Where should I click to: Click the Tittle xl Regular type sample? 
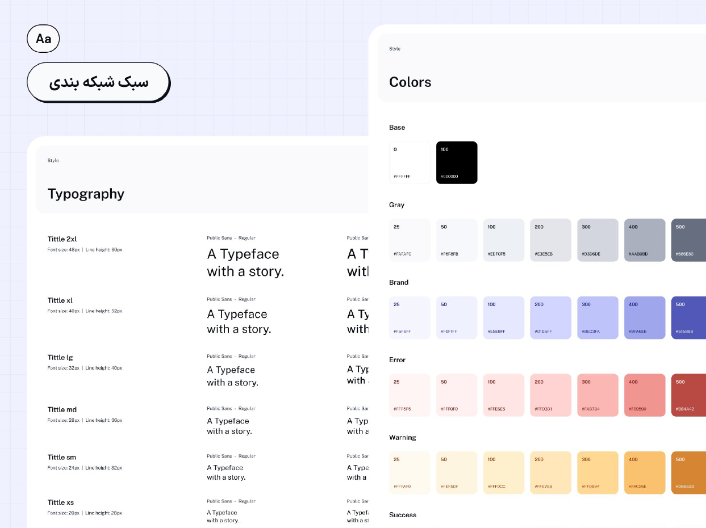239,321
